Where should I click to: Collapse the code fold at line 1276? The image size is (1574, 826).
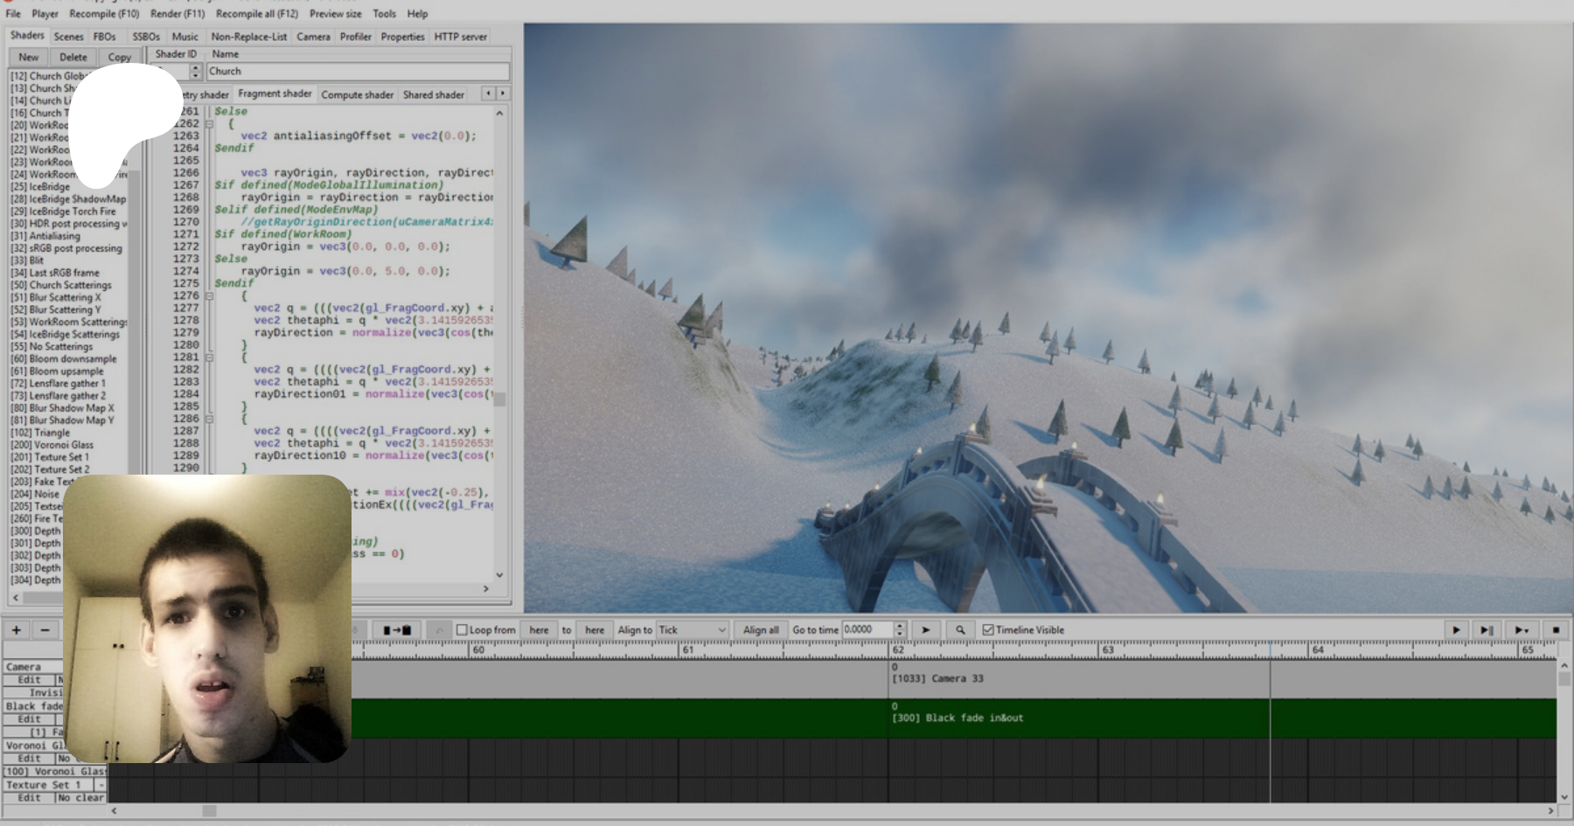(x=209, y=296)
